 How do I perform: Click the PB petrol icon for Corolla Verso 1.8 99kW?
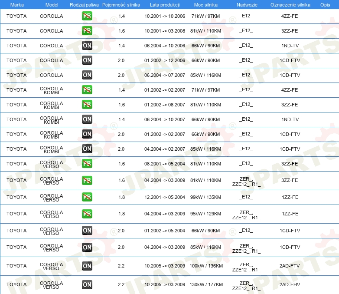87,197
